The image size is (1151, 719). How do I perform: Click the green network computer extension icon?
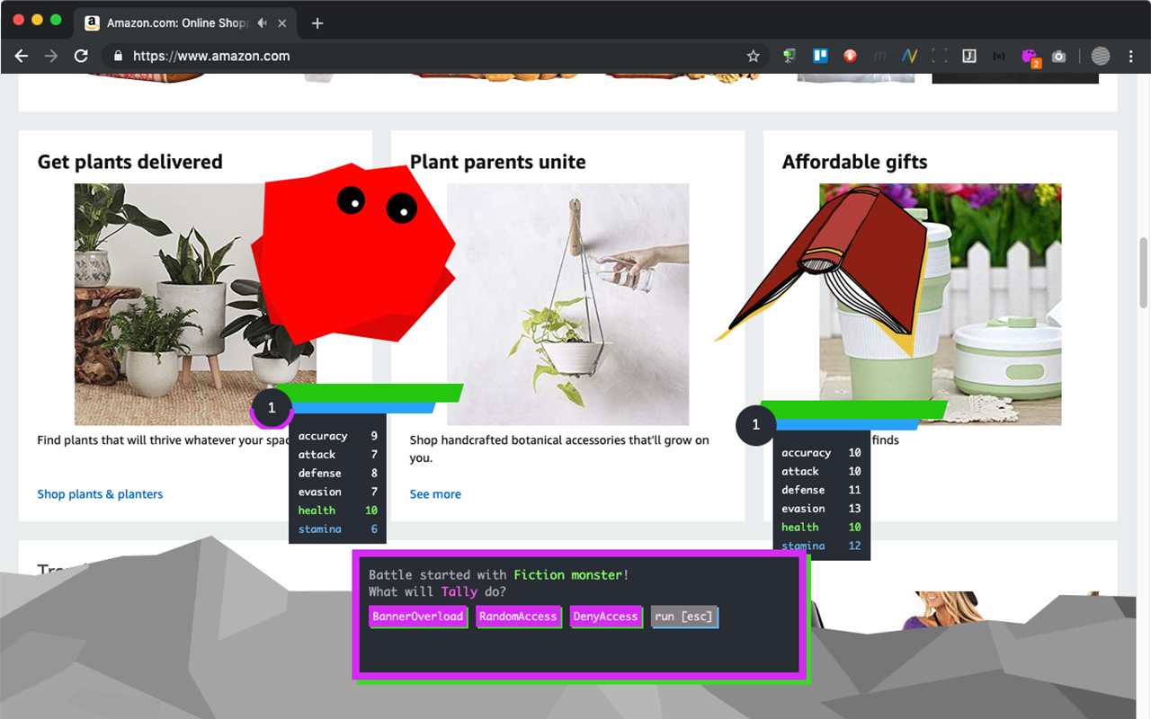coord(790,56)
